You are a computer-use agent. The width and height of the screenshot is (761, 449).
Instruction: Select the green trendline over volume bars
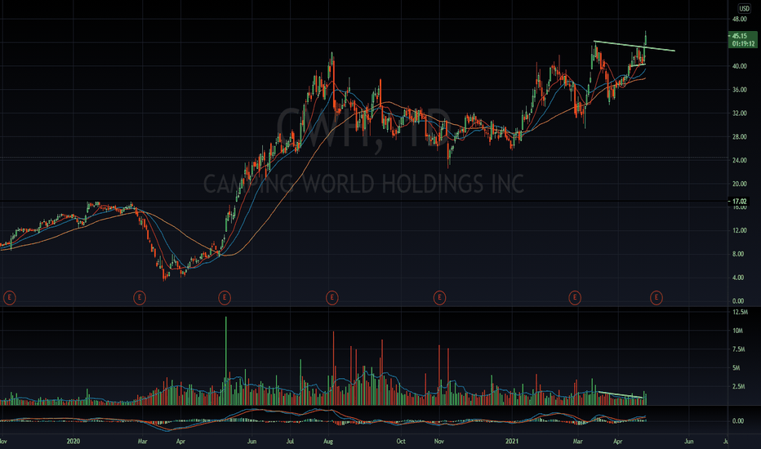click(621, 394)
